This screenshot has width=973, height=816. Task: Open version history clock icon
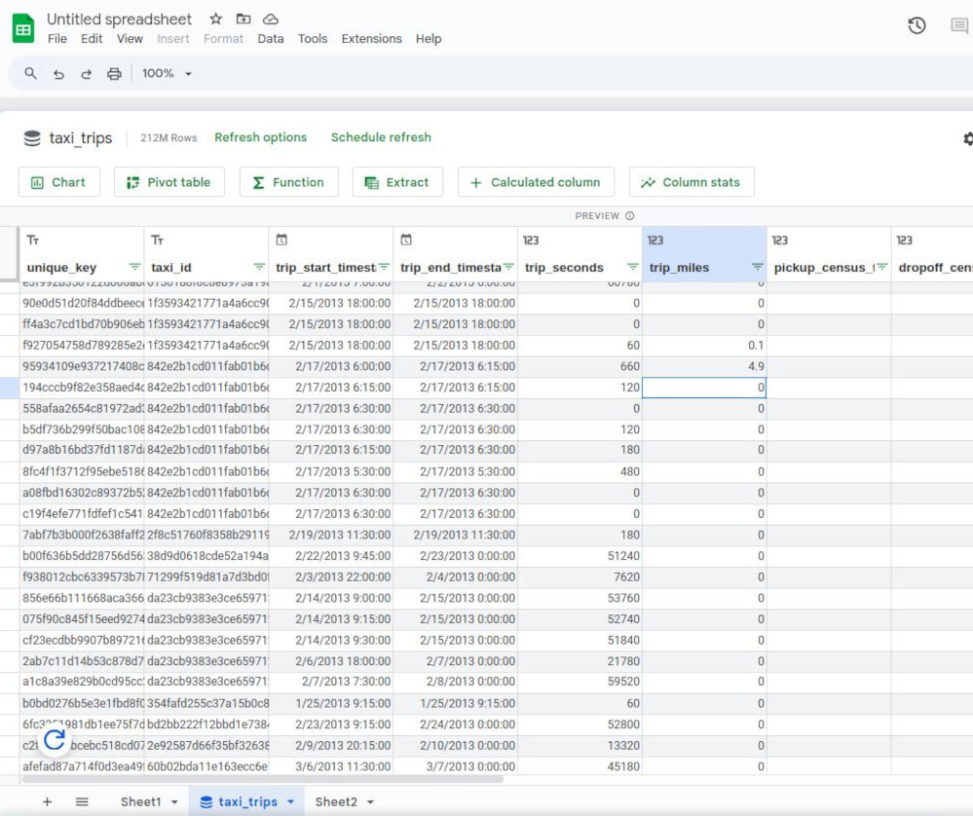(x=917, y=25)
